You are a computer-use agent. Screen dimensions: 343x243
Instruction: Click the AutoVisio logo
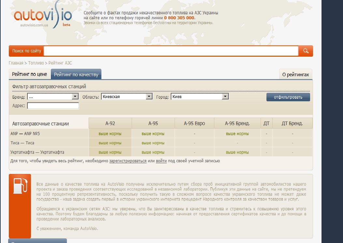[x=42, y=16]
